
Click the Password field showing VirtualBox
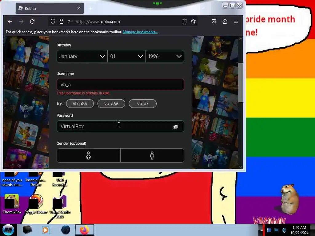point(120,126)
